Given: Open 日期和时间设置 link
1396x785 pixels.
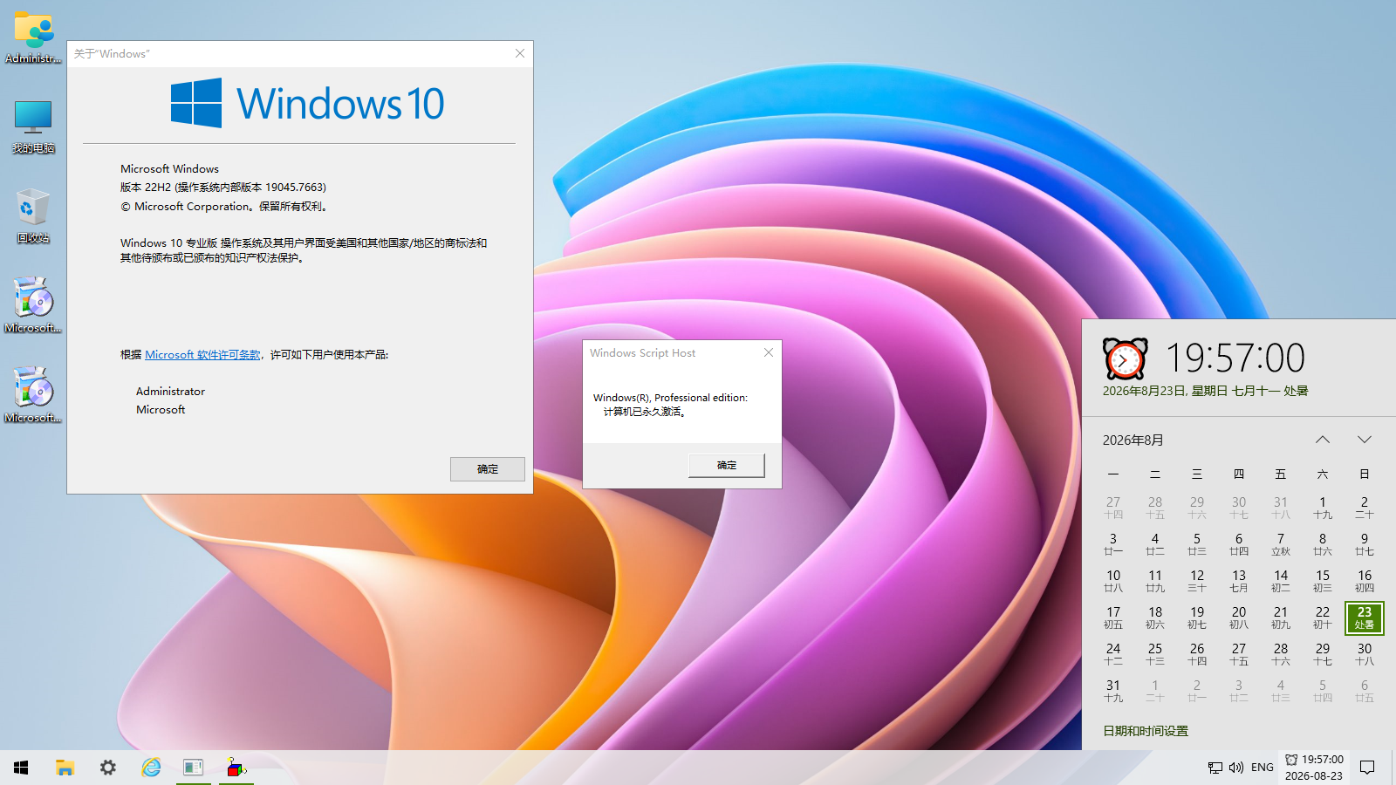Looking at the screenshot, I should point(1146,731).
